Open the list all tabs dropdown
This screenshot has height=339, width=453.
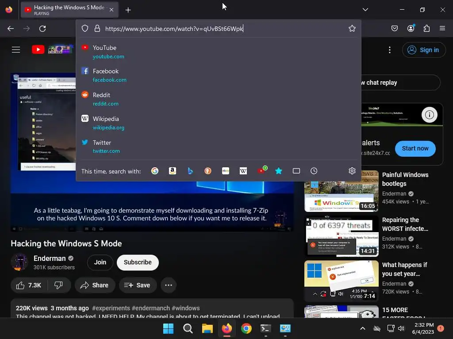pos(365,10)
